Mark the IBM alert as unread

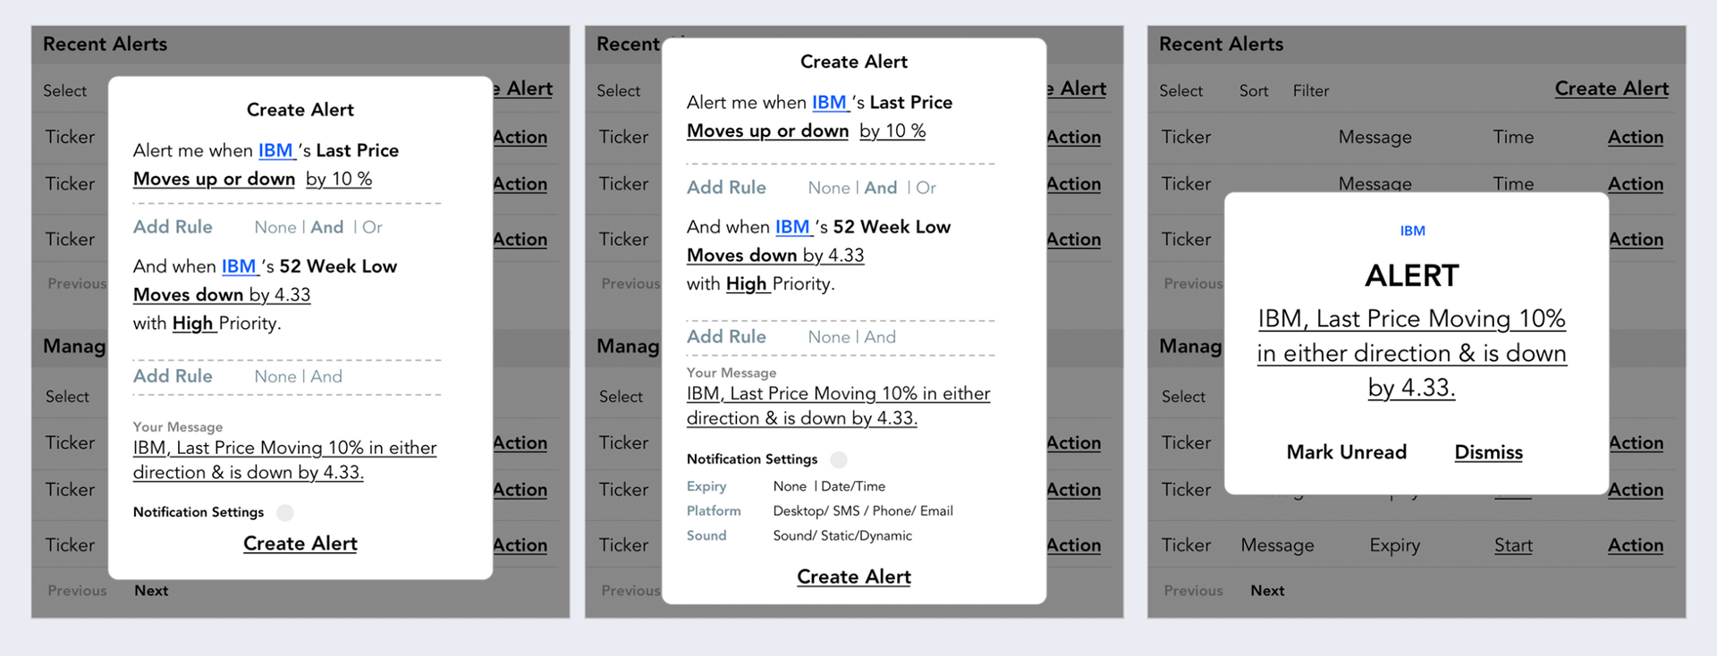click(x=1347, y=452)
